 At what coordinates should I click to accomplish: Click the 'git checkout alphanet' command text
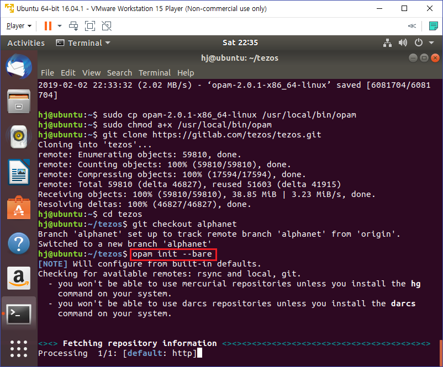pos(184,224)
